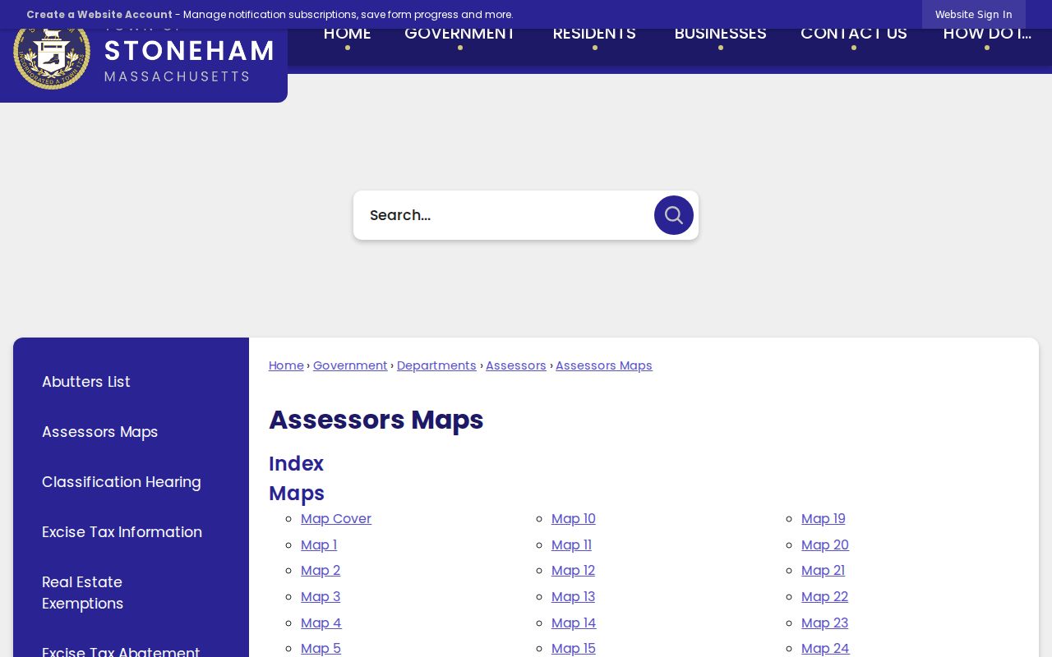The width and height of the screenshot is (1052, 657).
Task: Open Classification Hearing sidebar item
Action: (x=122, y=482)
